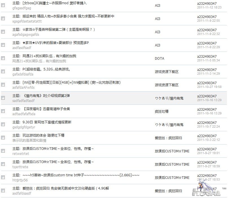Screen dimensions: 228x198
Task: Open 游戏资源下載区 forum in the PC超级街霸 row
Action: click(166, 72)
